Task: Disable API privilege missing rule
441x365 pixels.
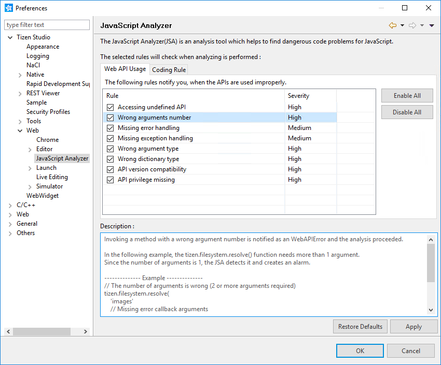Action: point(110,180)
